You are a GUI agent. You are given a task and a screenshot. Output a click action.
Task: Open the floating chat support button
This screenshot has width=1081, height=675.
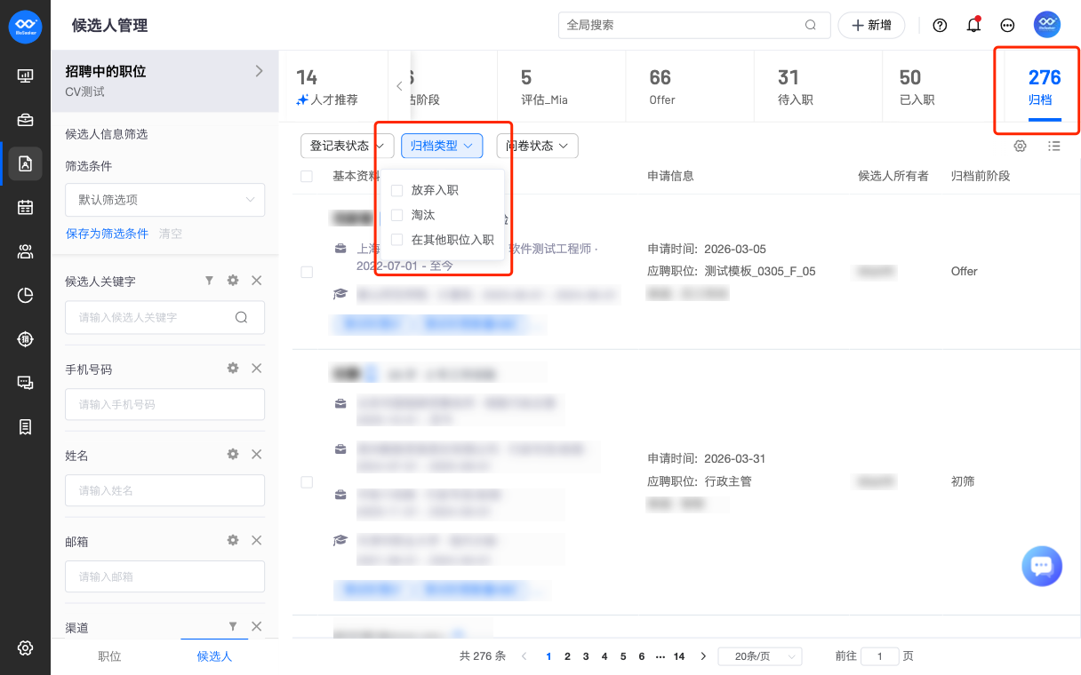pyautogui.click(x=1042, y=566)
